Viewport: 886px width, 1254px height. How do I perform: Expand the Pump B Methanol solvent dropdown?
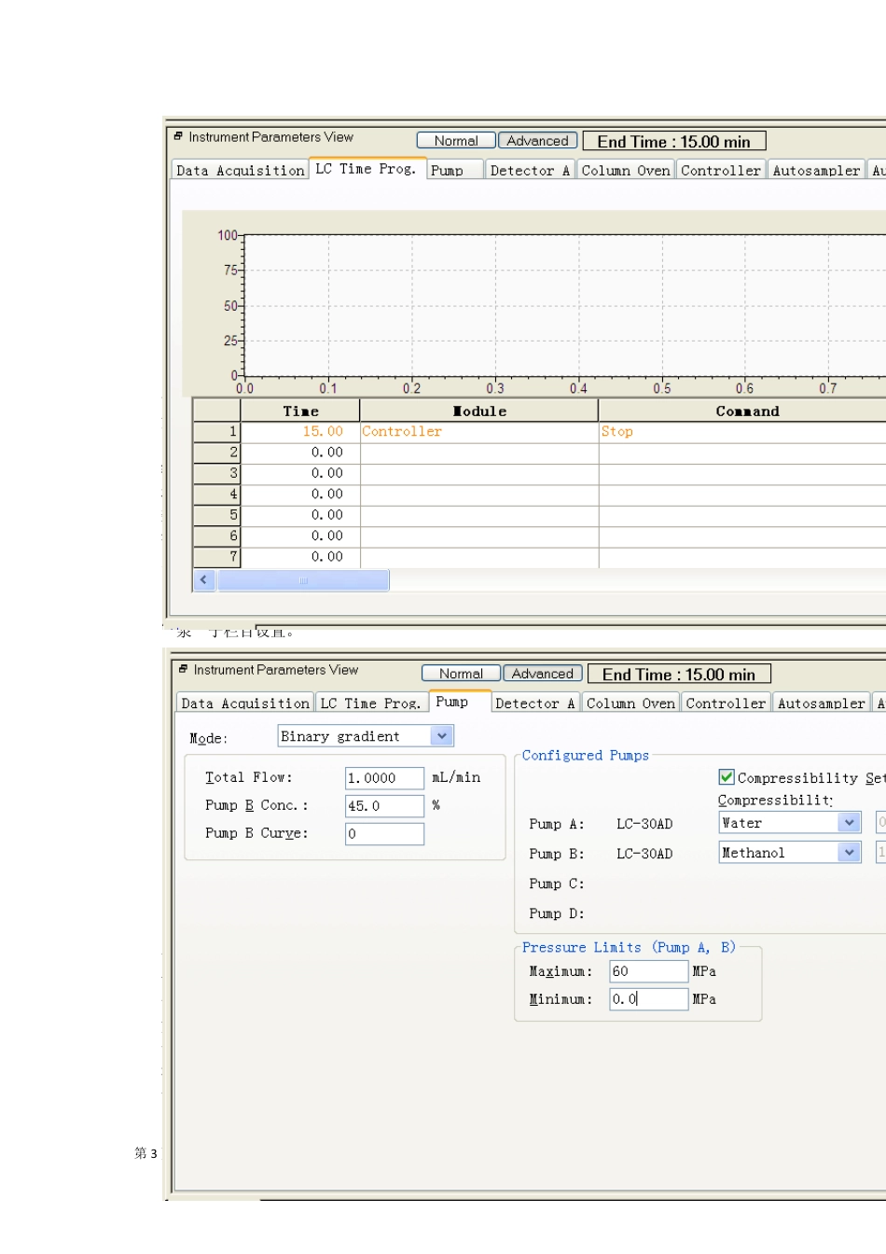pos(849,853)
